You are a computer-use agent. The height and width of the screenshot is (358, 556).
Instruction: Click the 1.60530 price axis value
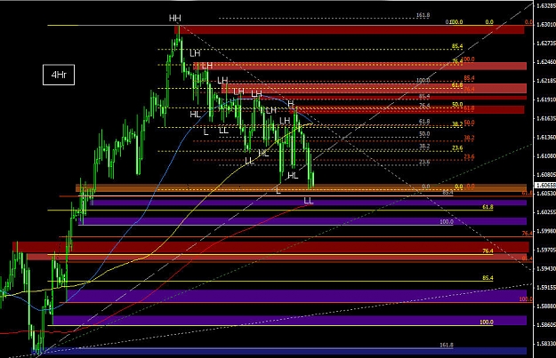click(x=545, y=194)
